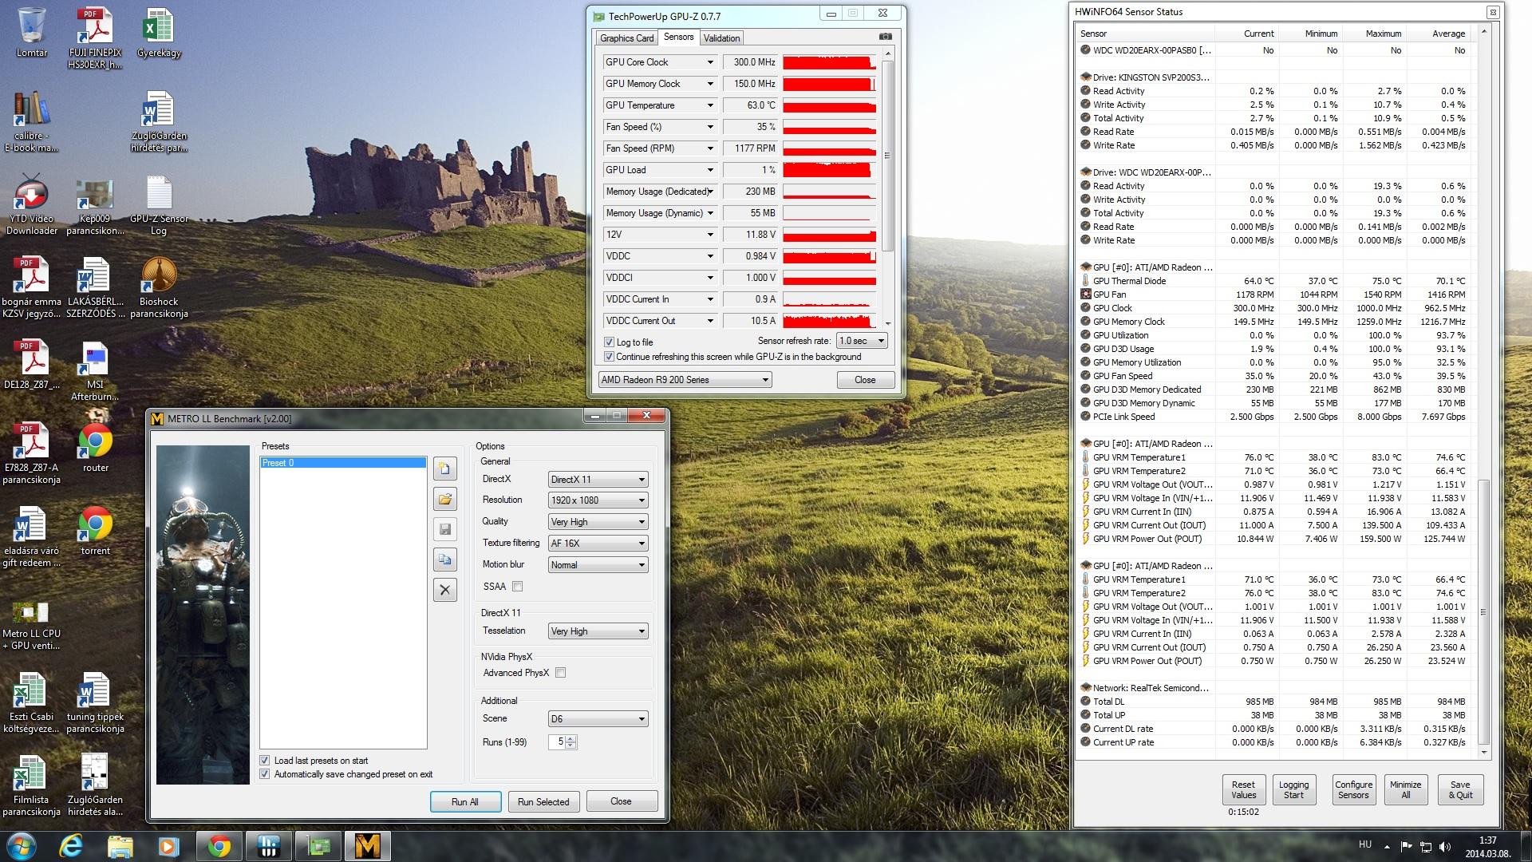This screenshot has height=862, width=1532.
Task: Enable the Advanced PhysX checkbox
Action: [x=560, y=673]
